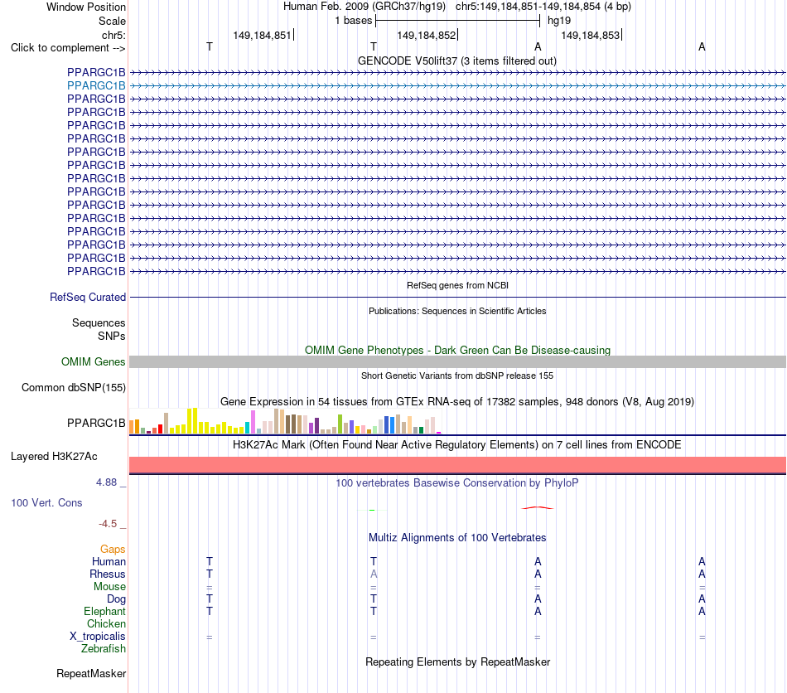
Task: Click the Zebrafish species label
Action: pyautogui.click(x=104, y=649)
